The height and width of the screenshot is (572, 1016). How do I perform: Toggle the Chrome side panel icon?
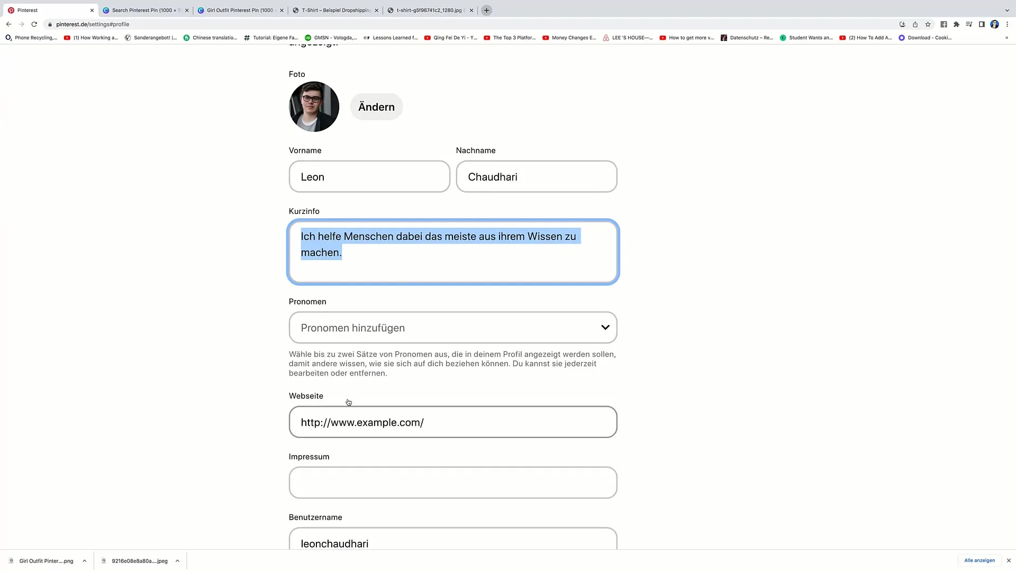pos(982,24)
